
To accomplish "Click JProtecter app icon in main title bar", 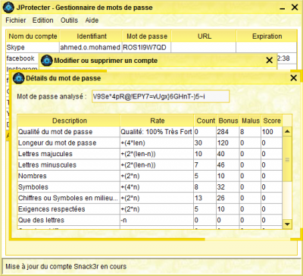I will tap(8, 8).
